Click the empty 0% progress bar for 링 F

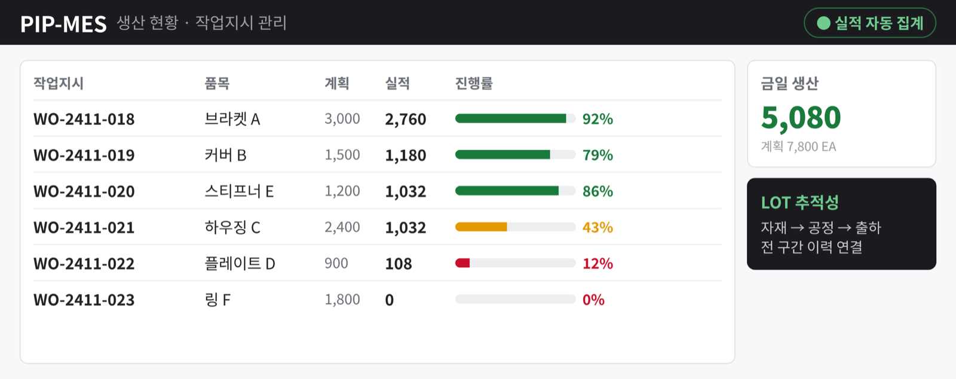click(515, 299)
